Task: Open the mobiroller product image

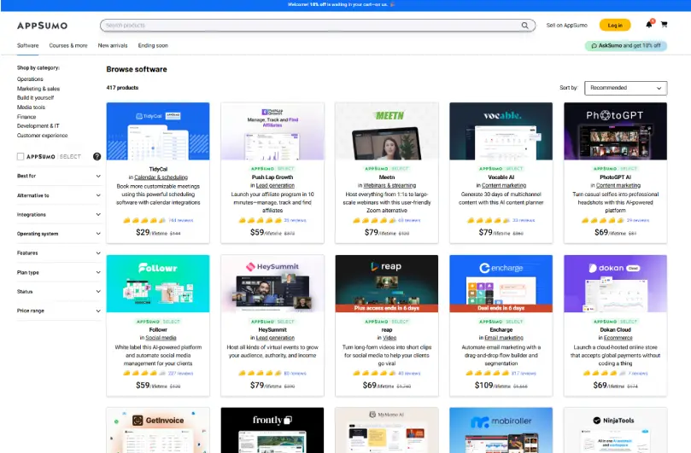Action: [x=501, y=430]
